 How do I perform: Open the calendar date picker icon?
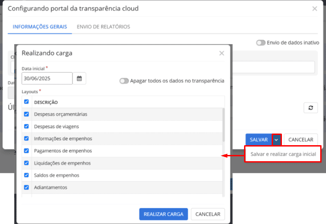click(79, 78)
